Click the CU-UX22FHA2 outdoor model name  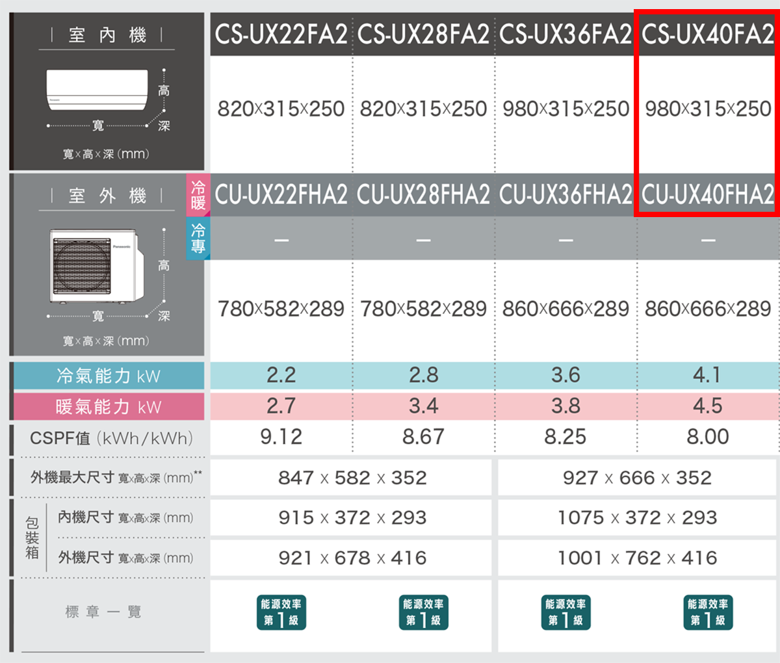coord(281,195)
